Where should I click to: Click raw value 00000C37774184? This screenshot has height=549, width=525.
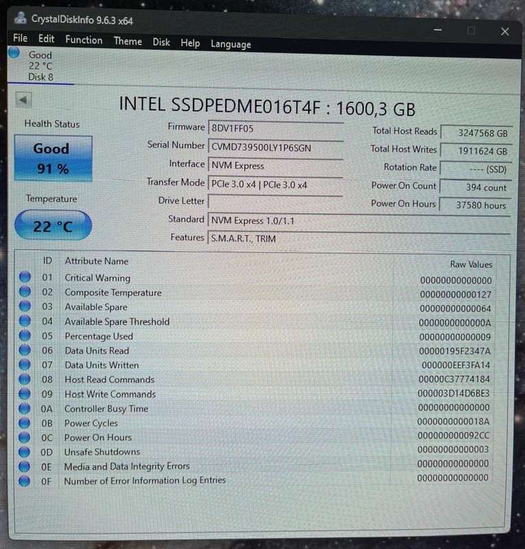[454, 379]
